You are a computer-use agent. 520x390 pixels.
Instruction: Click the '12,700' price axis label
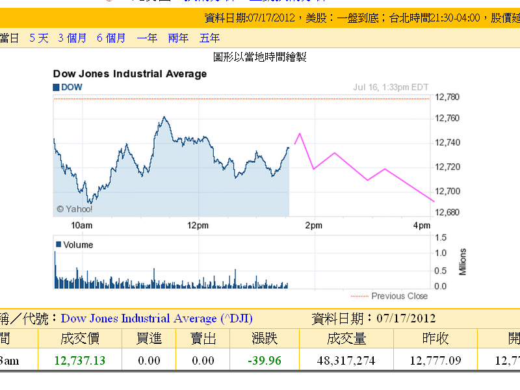tap(447, 191)
